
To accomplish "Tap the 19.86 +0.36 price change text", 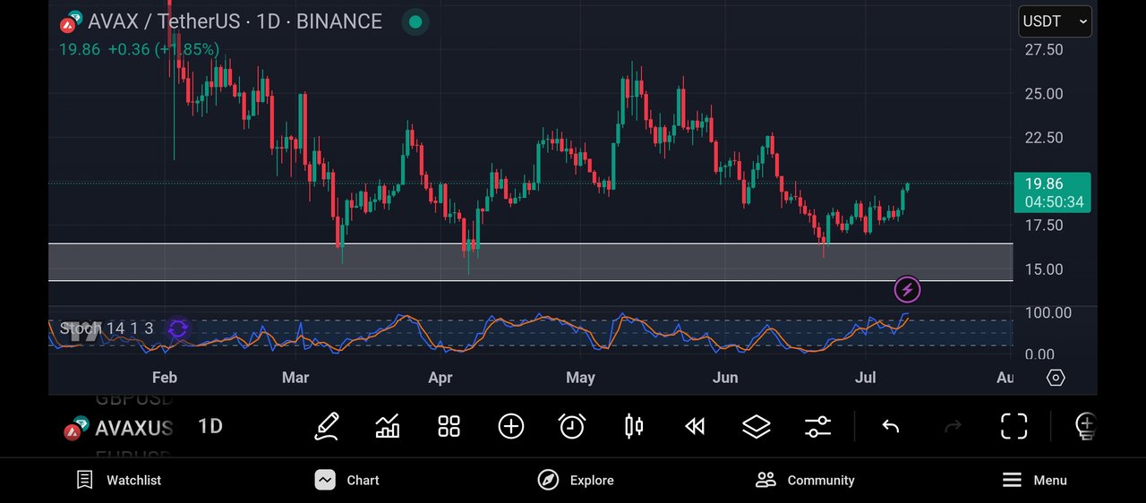I will [x=139, y=50].
